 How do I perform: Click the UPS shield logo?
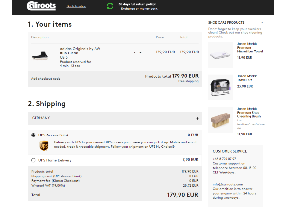(44, 146)
